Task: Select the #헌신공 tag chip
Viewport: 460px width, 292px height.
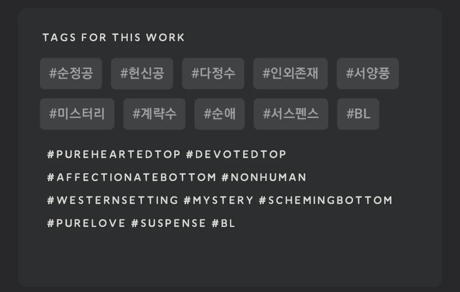Action: 142,74
